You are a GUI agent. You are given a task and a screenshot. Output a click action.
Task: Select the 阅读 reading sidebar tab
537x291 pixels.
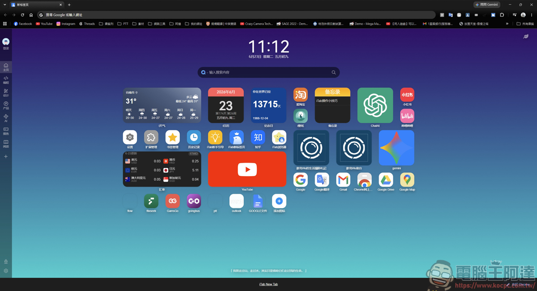6,144
